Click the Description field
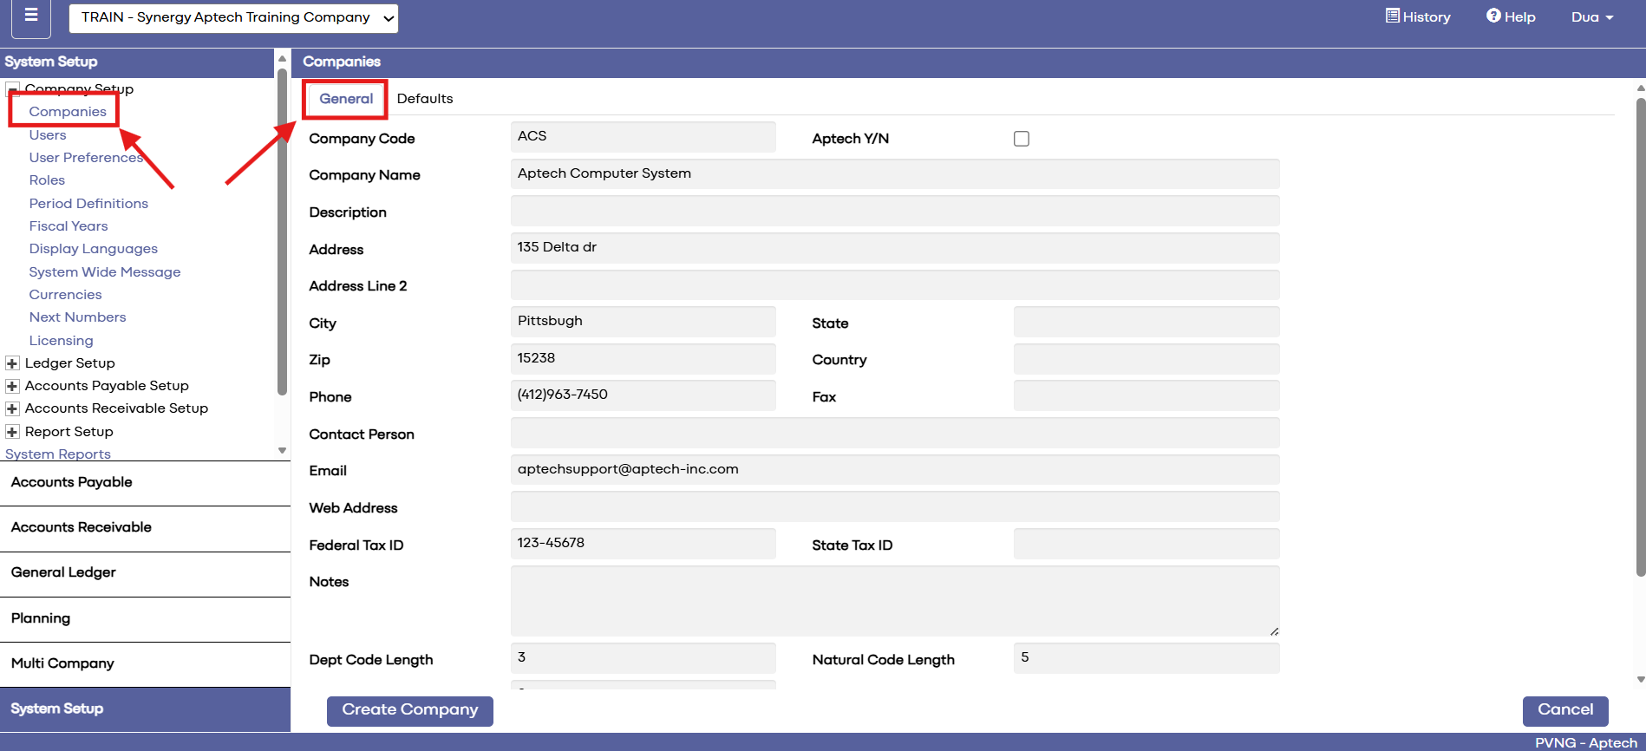 [895, 212]
